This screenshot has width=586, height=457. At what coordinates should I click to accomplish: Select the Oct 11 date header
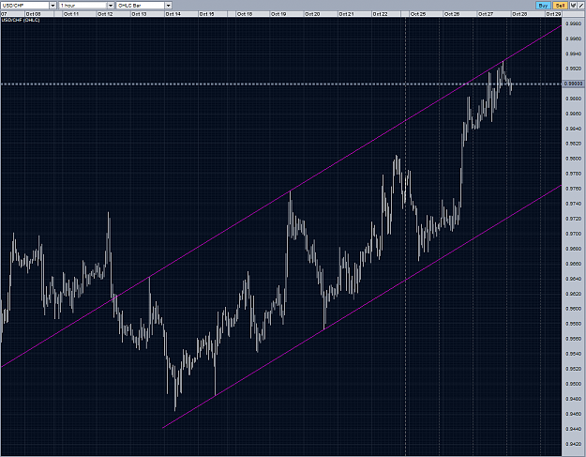pos(71,14)
